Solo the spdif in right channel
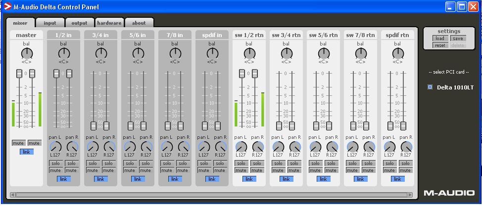This screenshot has width=482, height=206. (x=220, y=164)
